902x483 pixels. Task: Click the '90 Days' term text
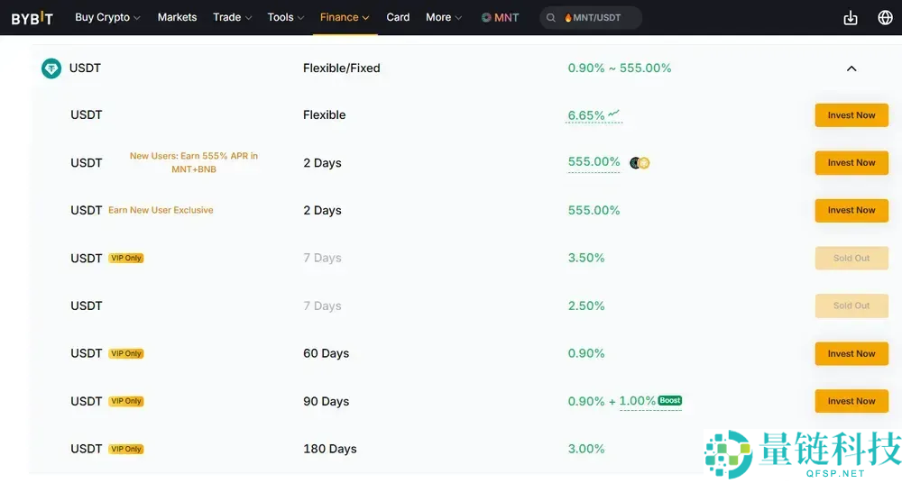click(327, 401)
